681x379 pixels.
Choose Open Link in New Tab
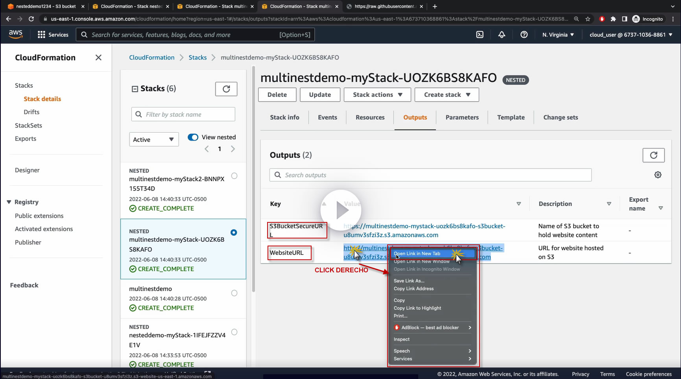click(x=432, y=253)
